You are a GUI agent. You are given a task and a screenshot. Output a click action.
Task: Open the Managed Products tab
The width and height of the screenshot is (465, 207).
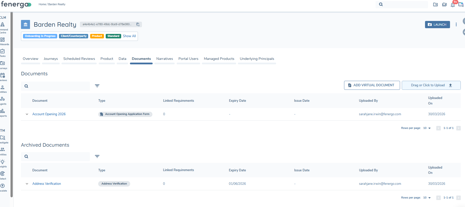219,59
